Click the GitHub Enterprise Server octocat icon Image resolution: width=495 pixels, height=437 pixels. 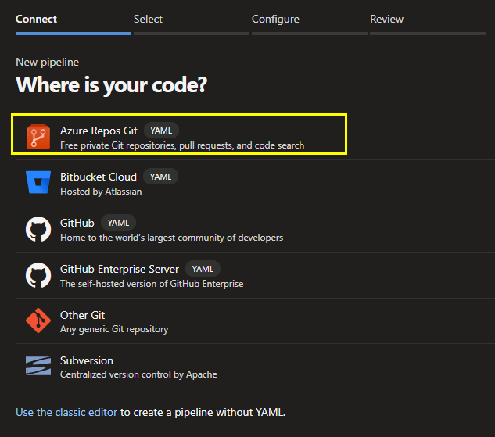click(x=38, y=275)
